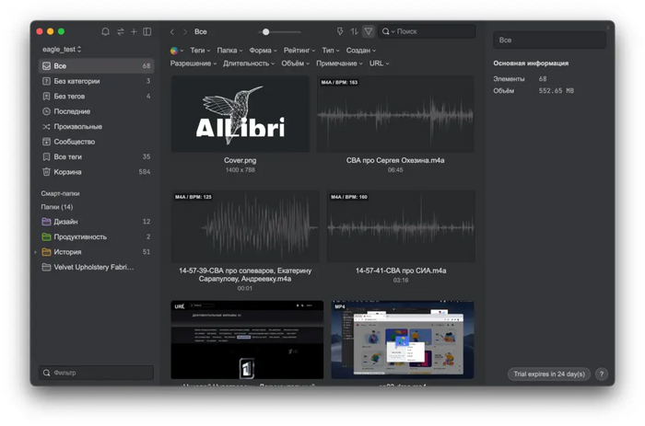The image size is (645, 426).
Task: Expand the Теги filter dropdown
Action: tap(200, 51)
